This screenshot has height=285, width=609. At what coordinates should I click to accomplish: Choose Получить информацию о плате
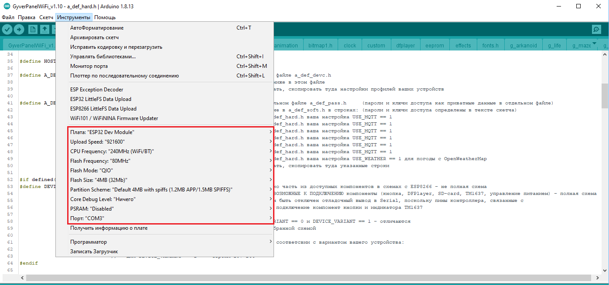164,228
